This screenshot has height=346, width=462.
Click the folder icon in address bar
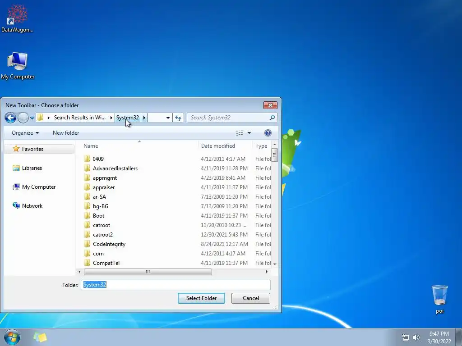(41, 118)
